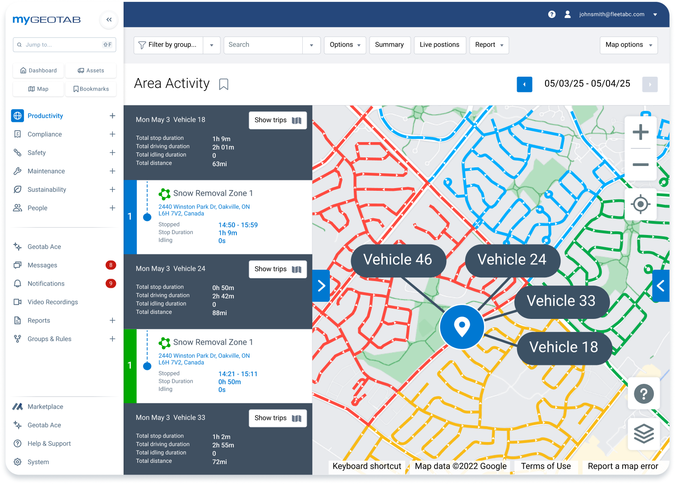Click the map layers icon

coord(644,434)
